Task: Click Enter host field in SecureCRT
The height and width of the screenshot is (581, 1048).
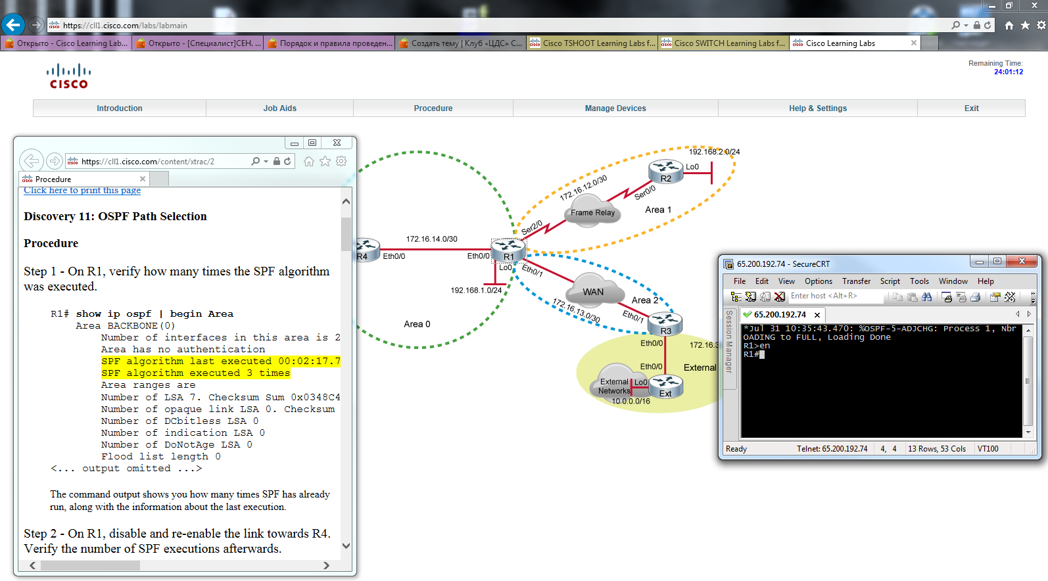Action: point(837,296)
